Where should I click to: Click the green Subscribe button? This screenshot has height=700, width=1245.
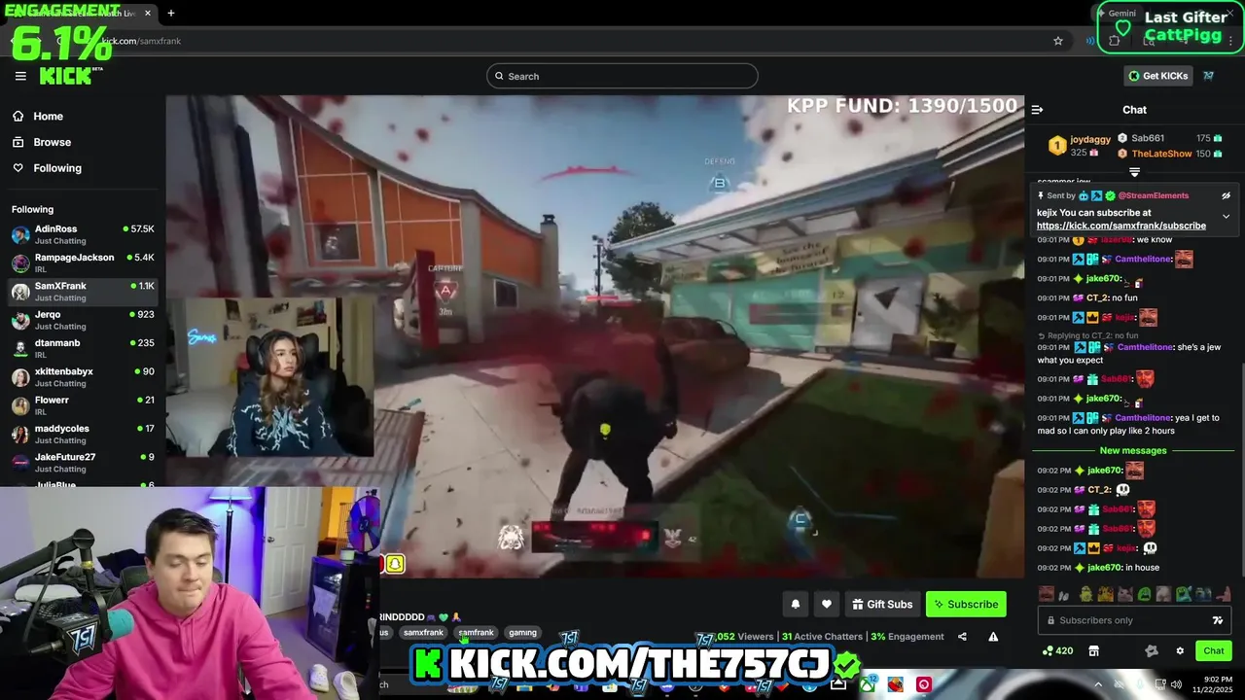tap(966, 604)
